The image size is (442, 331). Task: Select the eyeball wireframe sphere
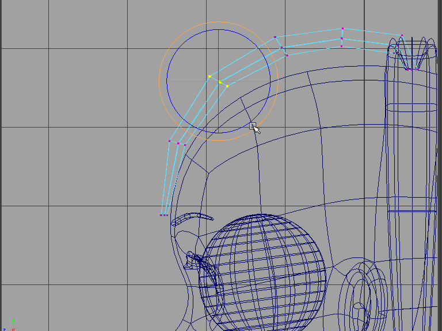click(262, 270)
